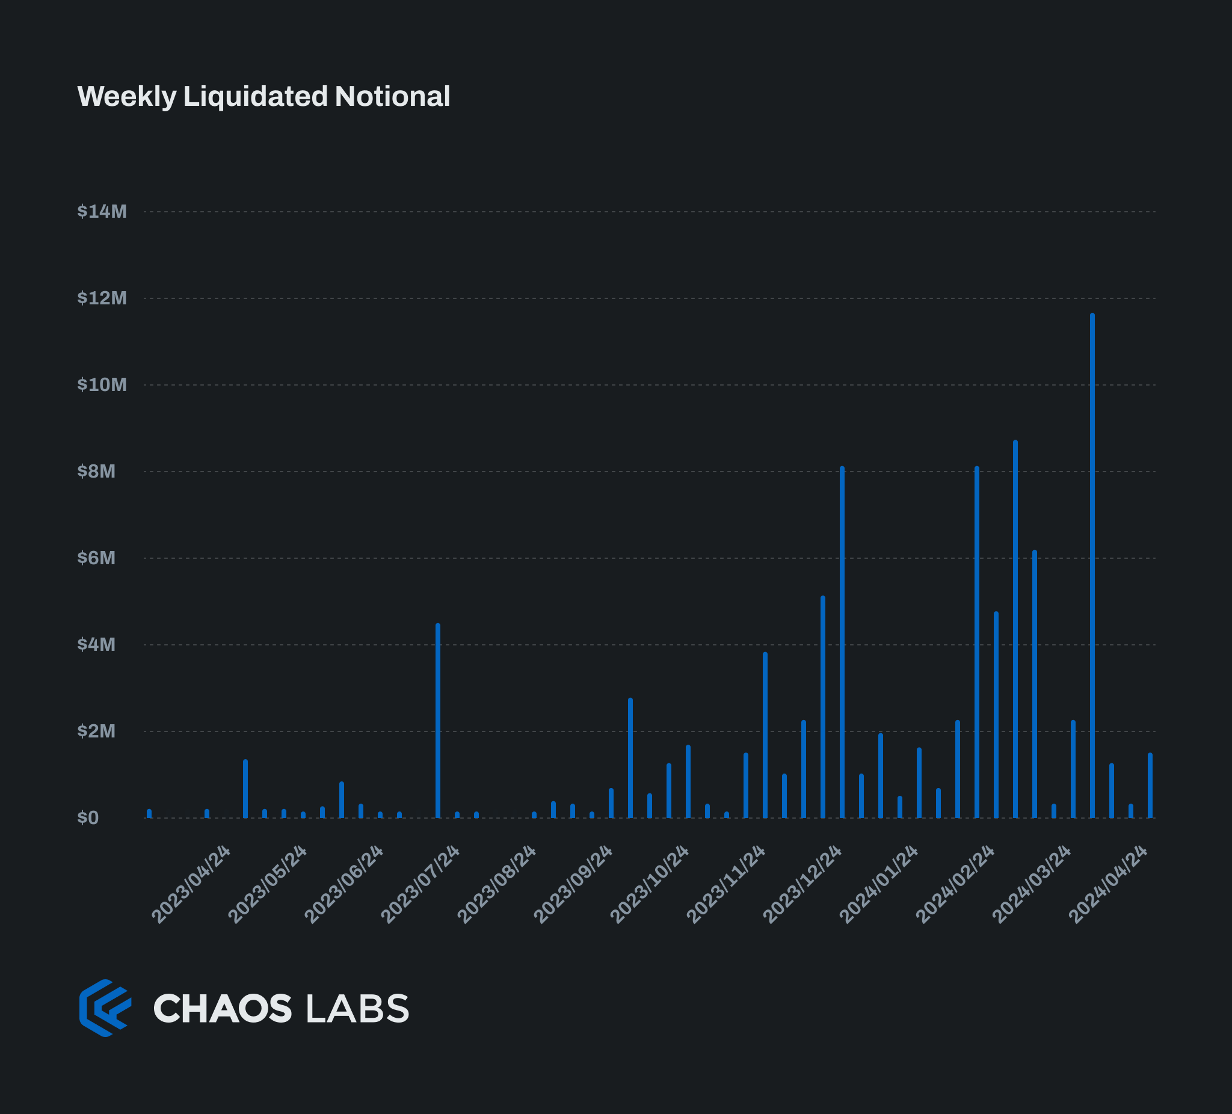Click the '$4M' y-axis label

(x=97, y=644)
